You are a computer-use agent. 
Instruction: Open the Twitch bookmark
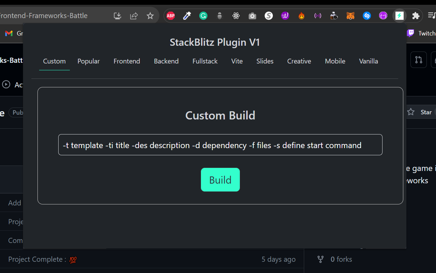point(421,33)
